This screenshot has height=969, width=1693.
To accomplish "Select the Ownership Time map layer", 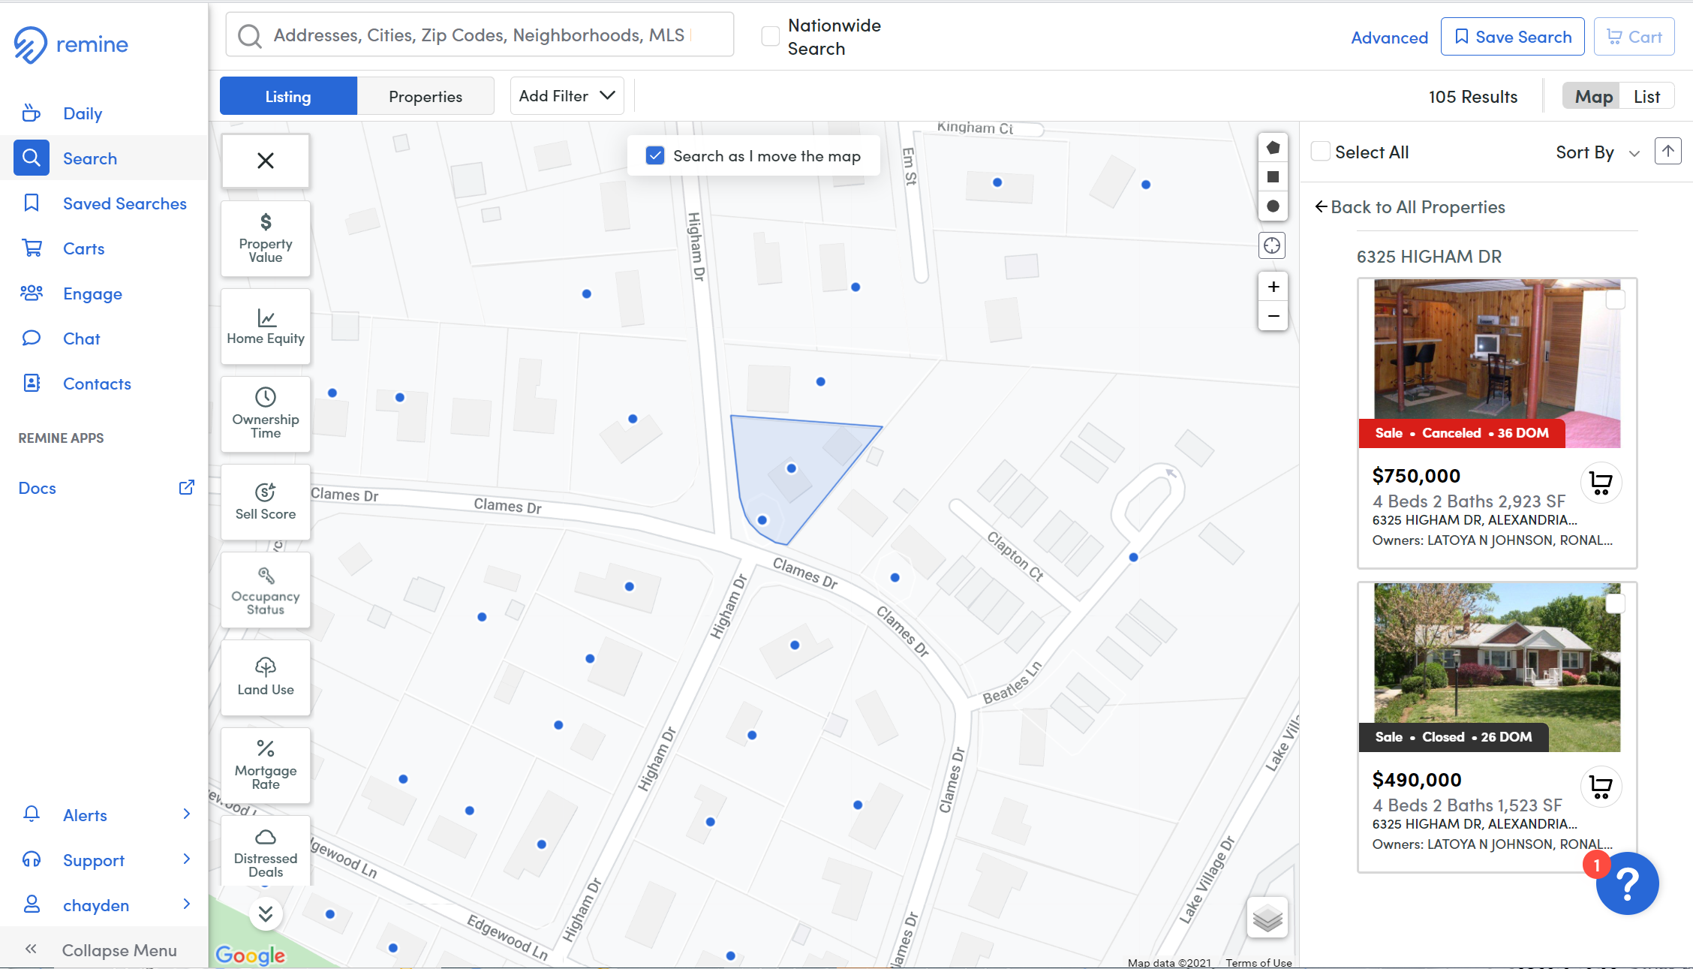I will (x=266, y=414).
